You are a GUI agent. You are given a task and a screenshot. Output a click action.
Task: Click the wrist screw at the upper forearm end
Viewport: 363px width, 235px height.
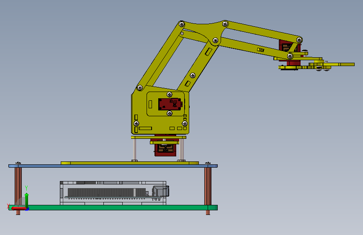coord(299,40)
